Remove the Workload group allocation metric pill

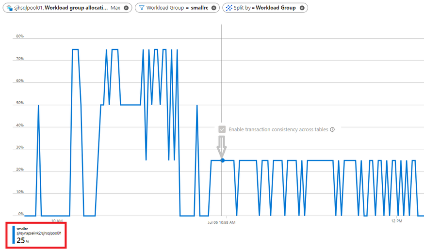[x=126, y=8]
